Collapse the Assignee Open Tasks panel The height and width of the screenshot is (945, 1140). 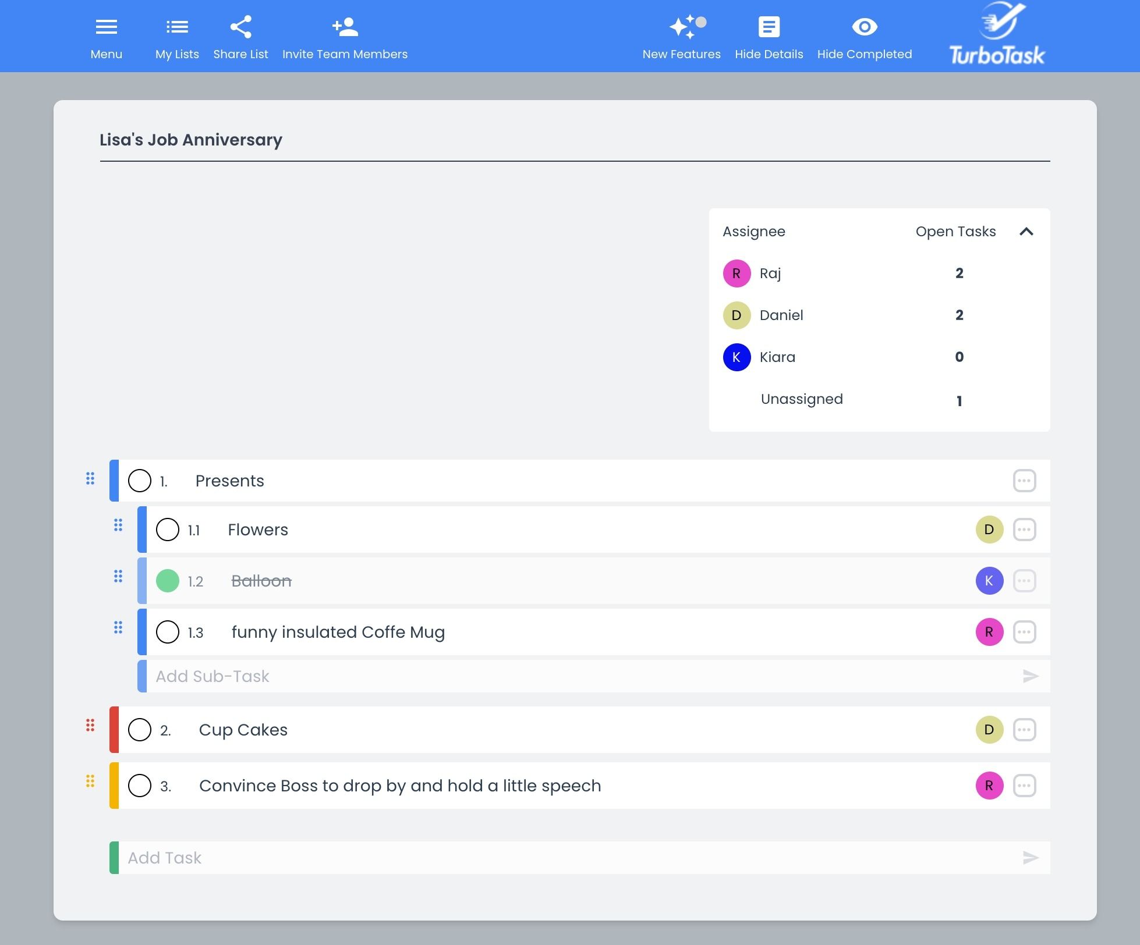pyautogui.click(x=1027, y=231)
